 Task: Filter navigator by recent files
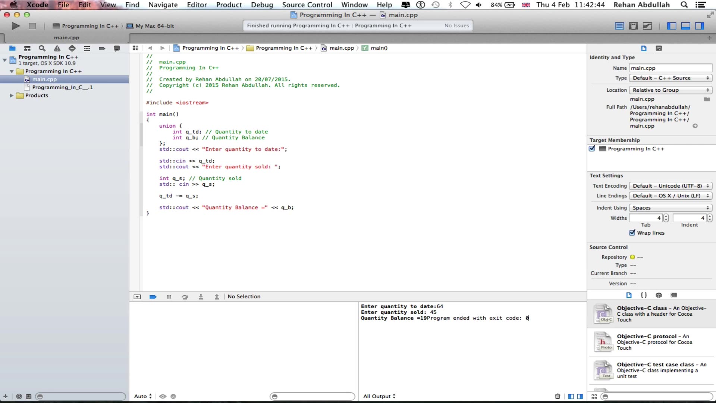19,396
